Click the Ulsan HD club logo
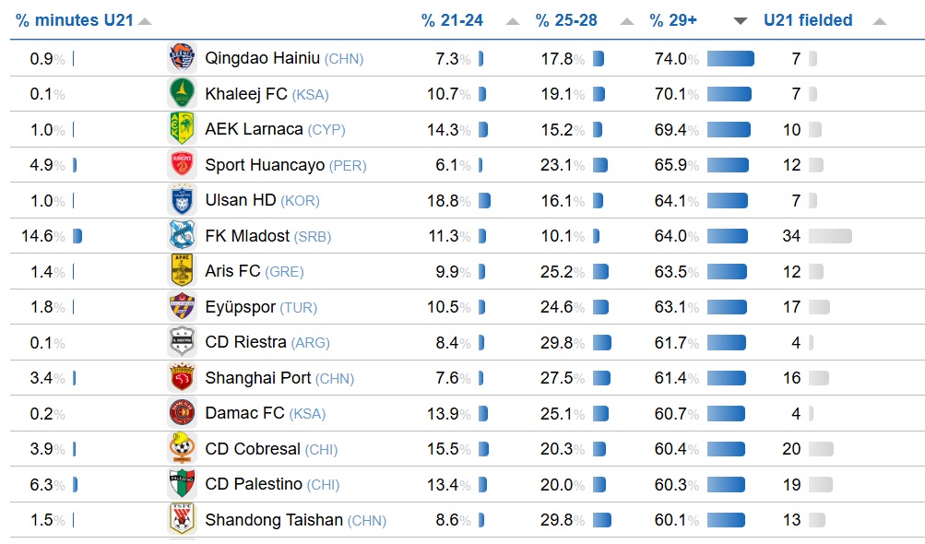This screenshot has height=544, width=925. [182, 200]
